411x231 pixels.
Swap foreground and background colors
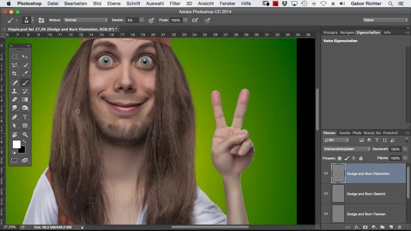(24, 142)
